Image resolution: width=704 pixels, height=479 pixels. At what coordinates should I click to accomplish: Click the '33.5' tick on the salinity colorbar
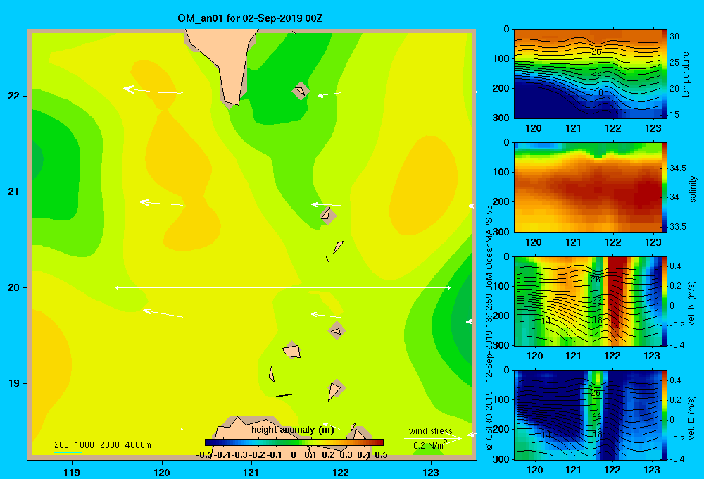click(678, 227)
